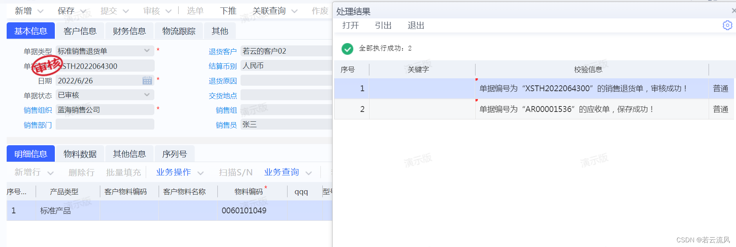
Task: Open the 业务操作 menu
Action: pos(174,172)
